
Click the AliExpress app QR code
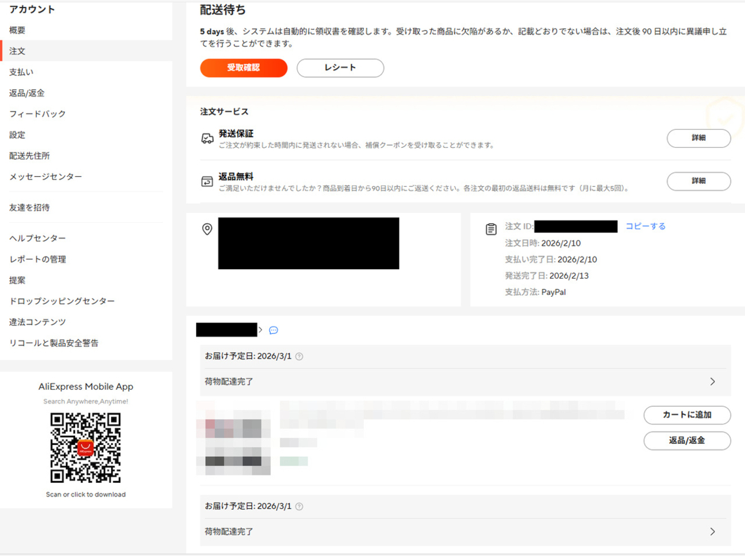(85, 448)
